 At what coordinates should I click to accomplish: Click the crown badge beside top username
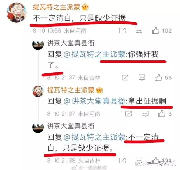pyautogui.click(x=85, y=7)
